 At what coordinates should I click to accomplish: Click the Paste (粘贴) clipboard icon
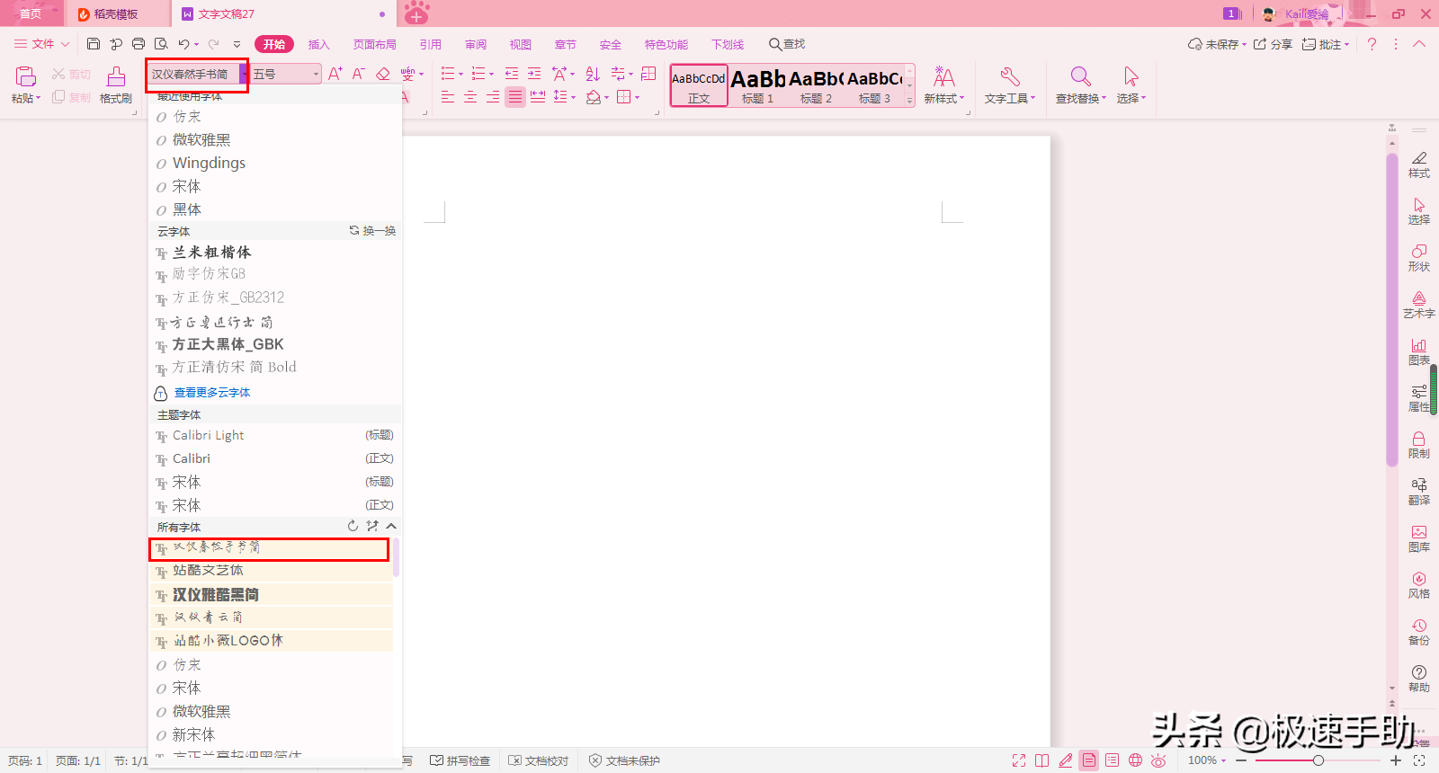tap(25, 76)
